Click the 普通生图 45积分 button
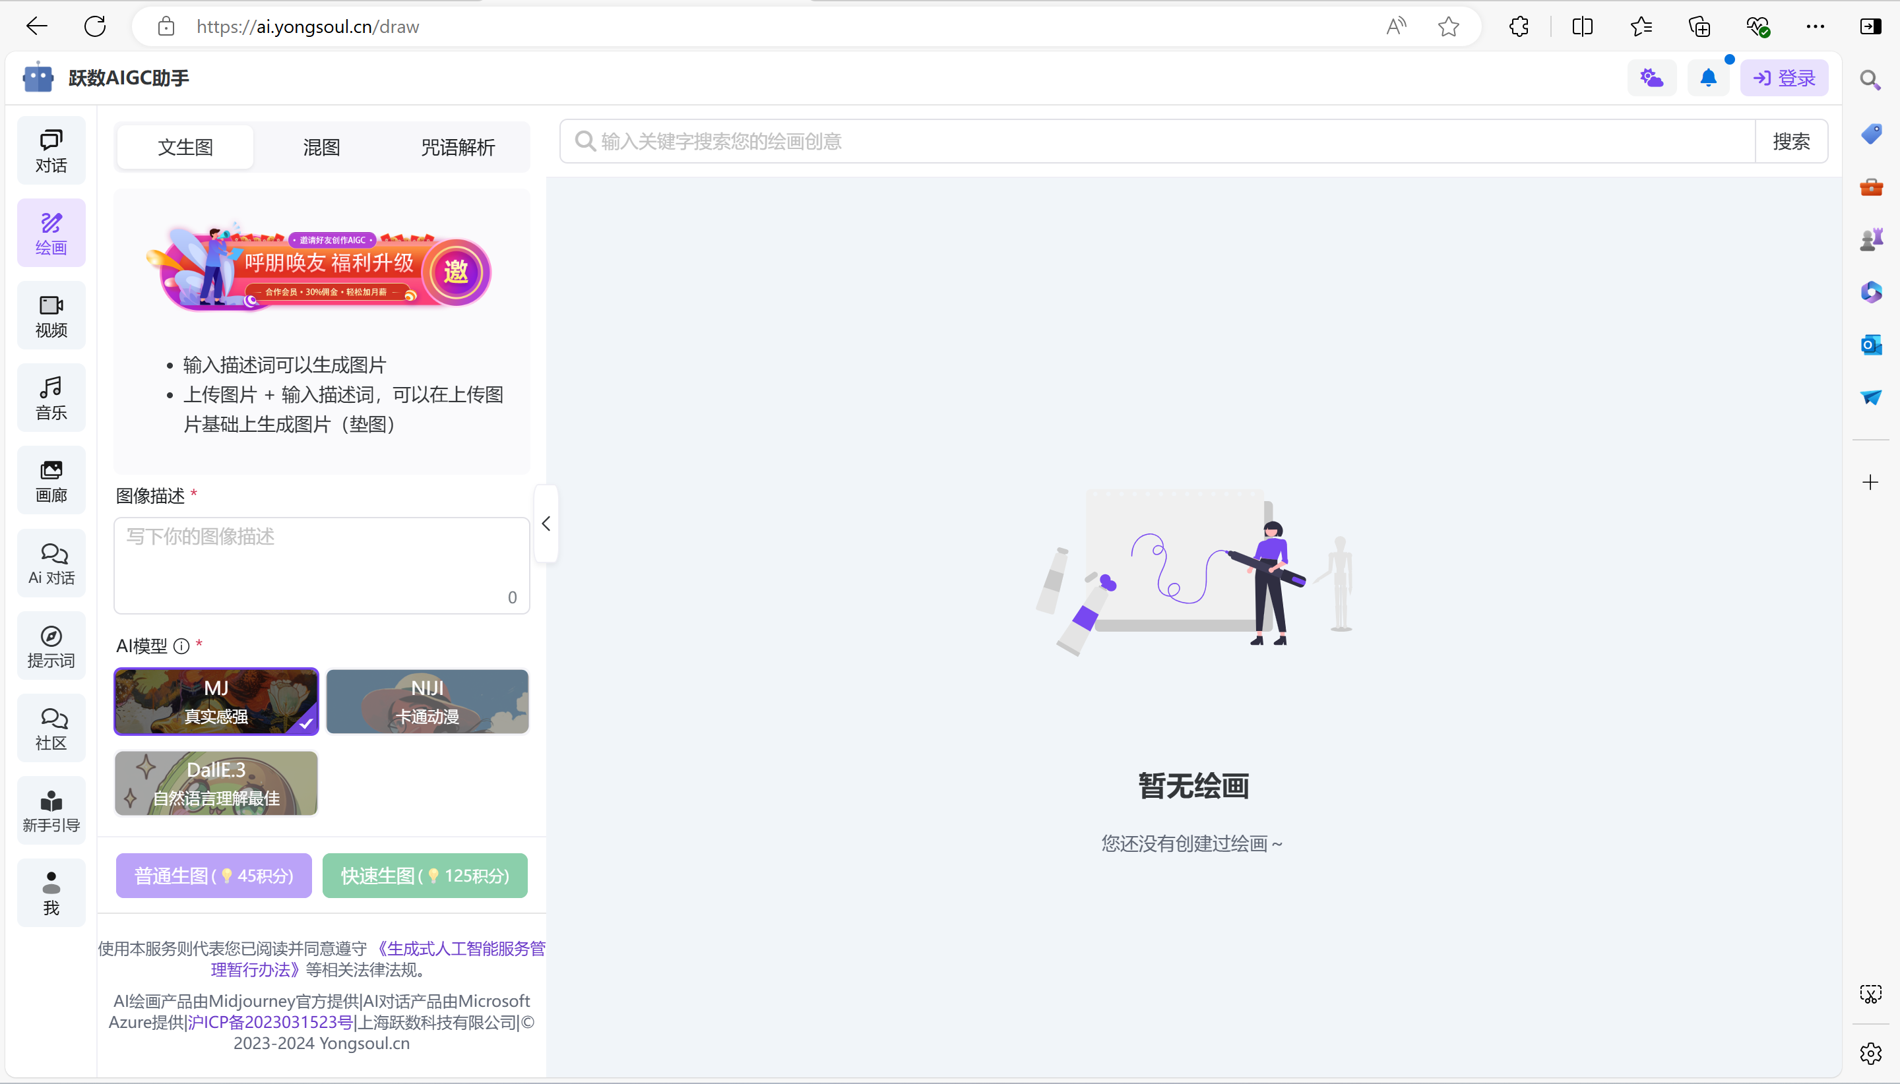1900x1084 pixels. pos(214,876)
